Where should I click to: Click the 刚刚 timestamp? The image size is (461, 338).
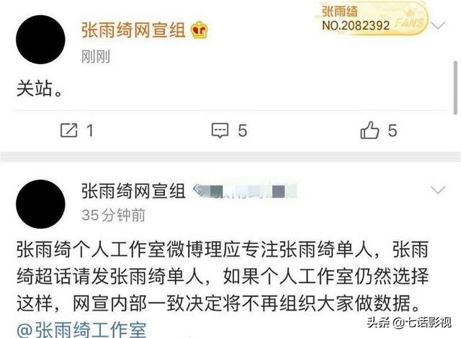coord(96,57)
